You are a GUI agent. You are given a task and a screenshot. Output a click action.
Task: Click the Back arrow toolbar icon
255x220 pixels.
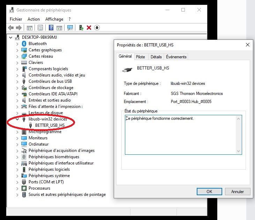[11, 28]
